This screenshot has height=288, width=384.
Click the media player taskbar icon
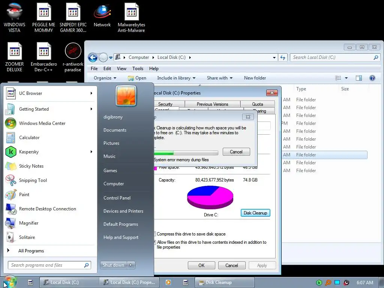168,282
